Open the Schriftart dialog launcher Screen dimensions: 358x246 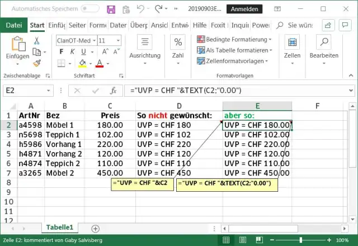[x=121, y=76]
